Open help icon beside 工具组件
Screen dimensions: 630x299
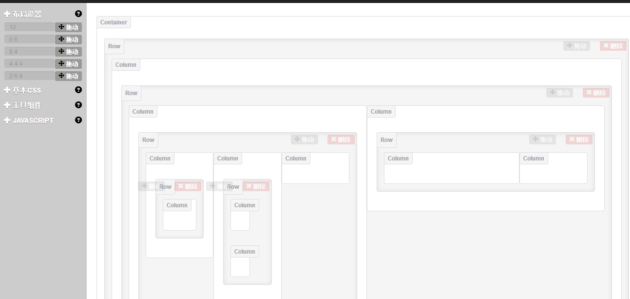[x=78, y=105]
